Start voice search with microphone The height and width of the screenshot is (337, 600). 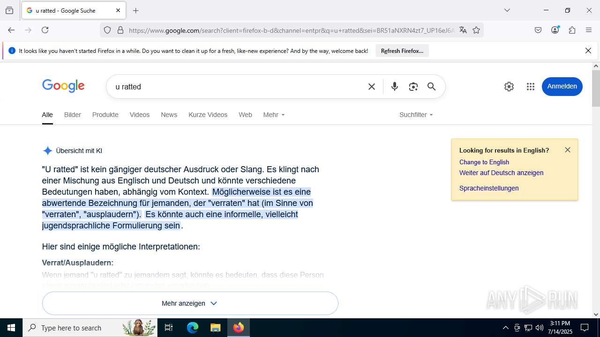395,87
